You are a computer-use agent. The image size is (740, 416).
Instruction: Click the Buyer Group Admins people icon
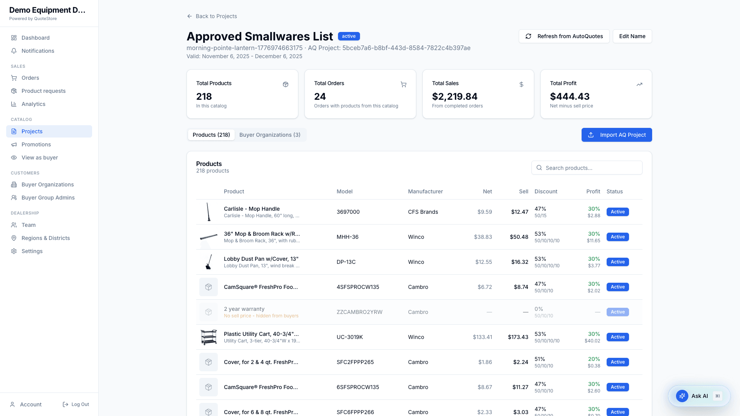[x=14, y=198]
